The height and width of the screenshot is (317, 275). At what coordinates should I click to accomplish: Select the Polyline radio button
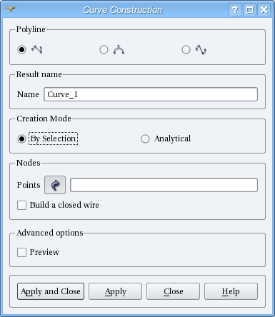tap(21, 50)
